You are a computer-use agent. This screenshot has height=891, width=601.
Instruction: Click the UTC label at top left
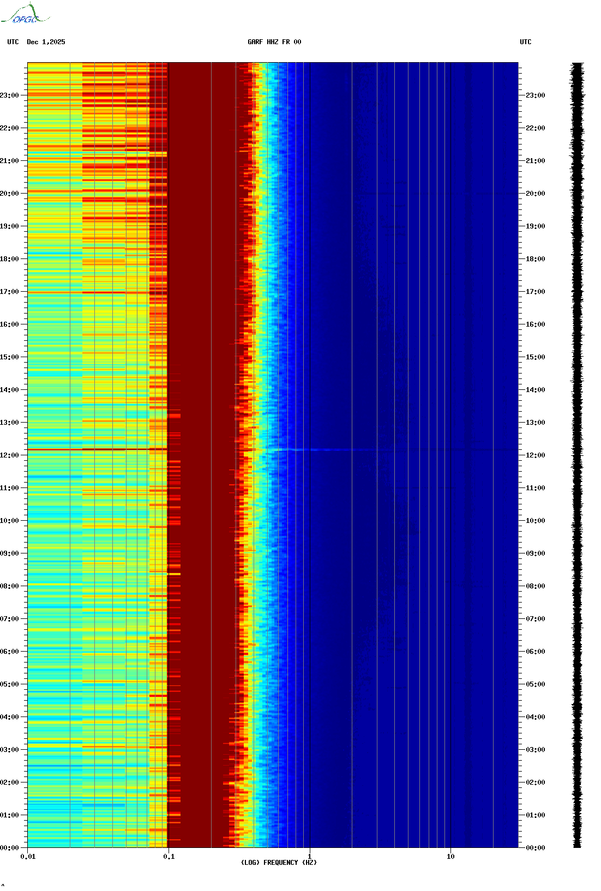pos(13,42)
